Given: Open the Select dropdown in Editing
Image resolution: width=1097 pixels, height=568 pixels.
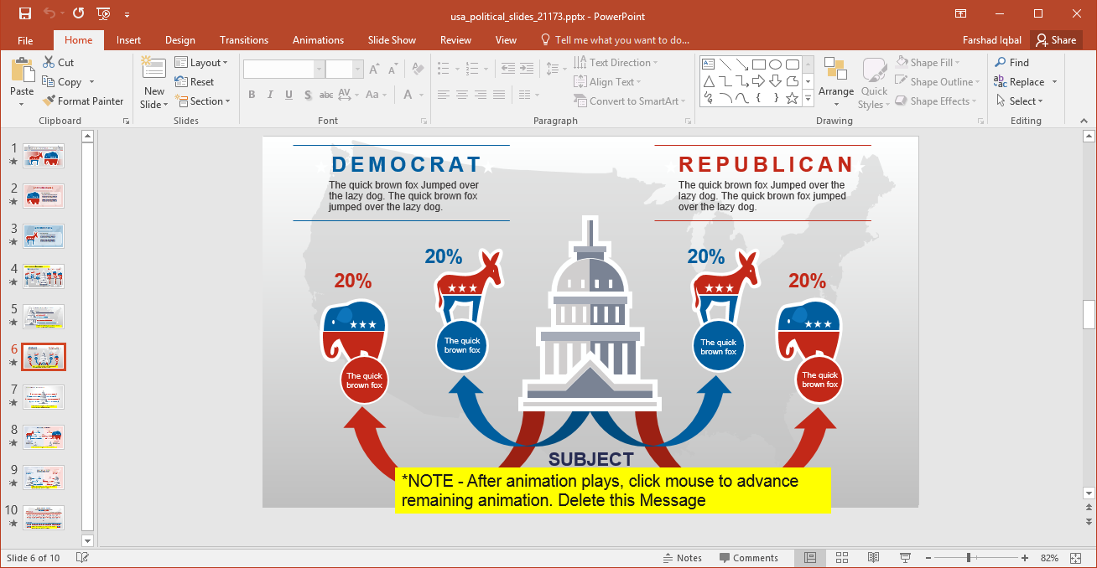Looking at the screenshot, I should point(1020,101).
